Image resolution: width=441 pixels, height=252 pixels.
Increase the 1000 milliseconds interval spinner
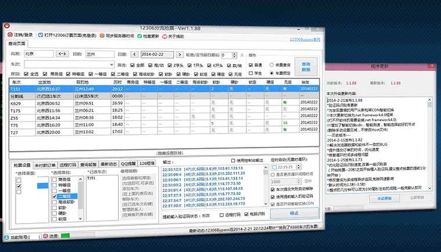(299, 180)
